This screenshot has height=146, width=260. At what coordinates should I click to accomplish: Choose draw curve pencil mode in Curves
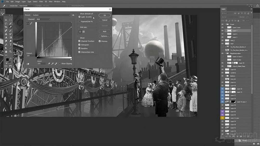click(x=31, y=24)
